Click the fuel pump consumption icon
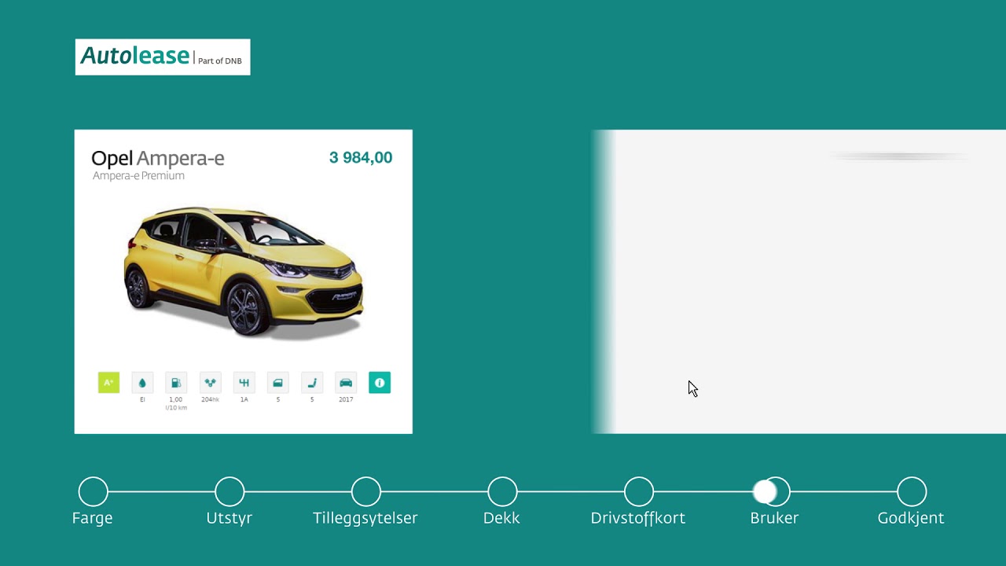Screen dimensions: 1006x566 [x=176, y=383]
